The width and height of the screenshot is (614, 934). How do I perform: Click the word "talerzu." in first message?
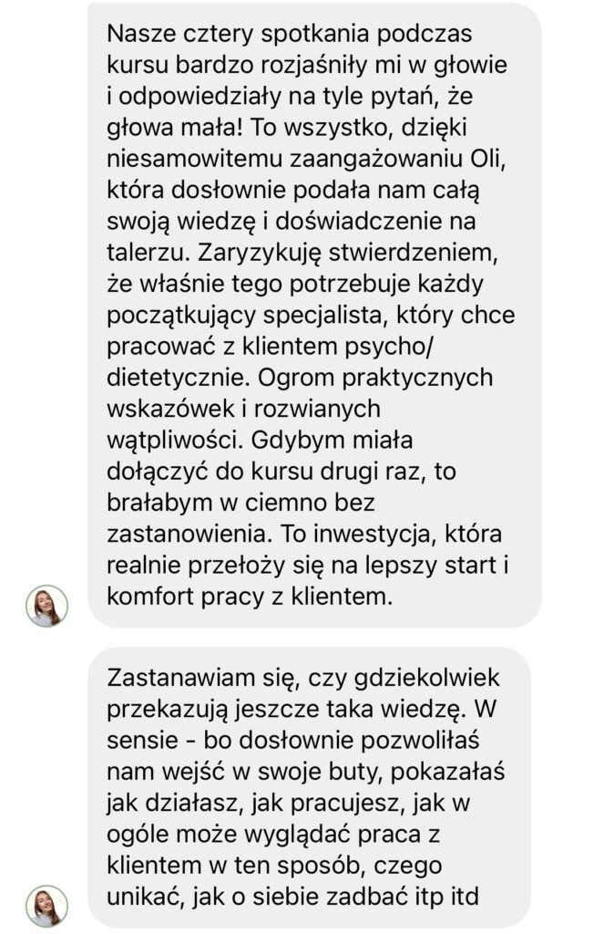coord(149,254)
